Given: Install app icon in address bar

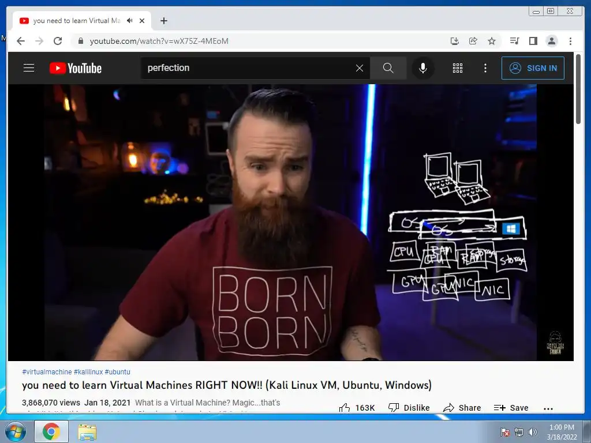Looking at the screenshot, I should [x=455, y=41].
